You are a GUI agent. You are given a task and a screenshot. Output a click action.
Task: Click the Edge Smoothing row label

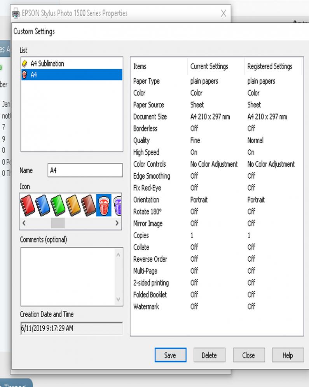[152, 176]
